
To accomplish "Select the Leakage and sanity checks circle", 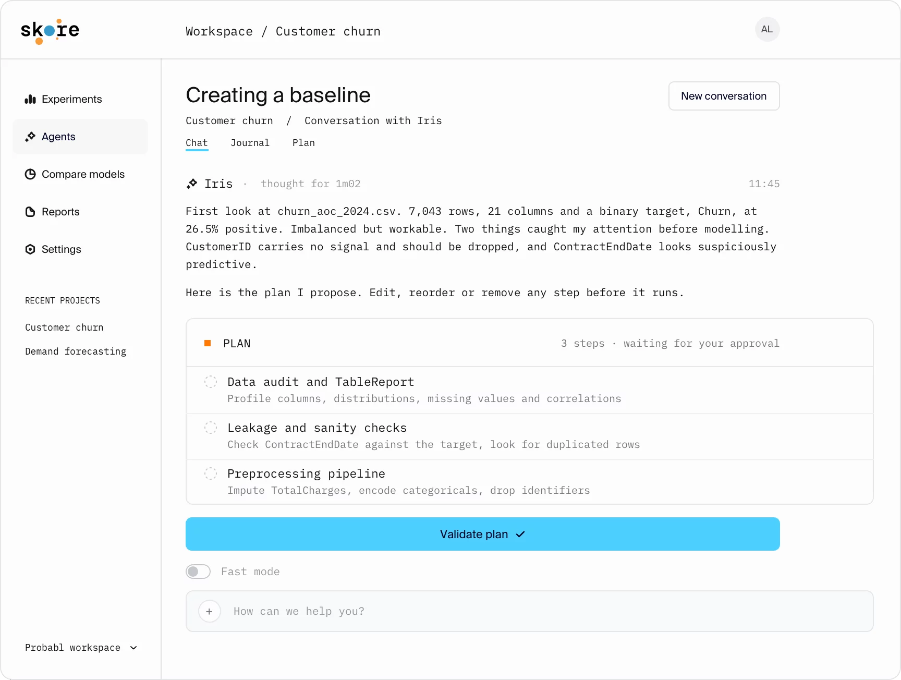I will [x=211, y=428].
